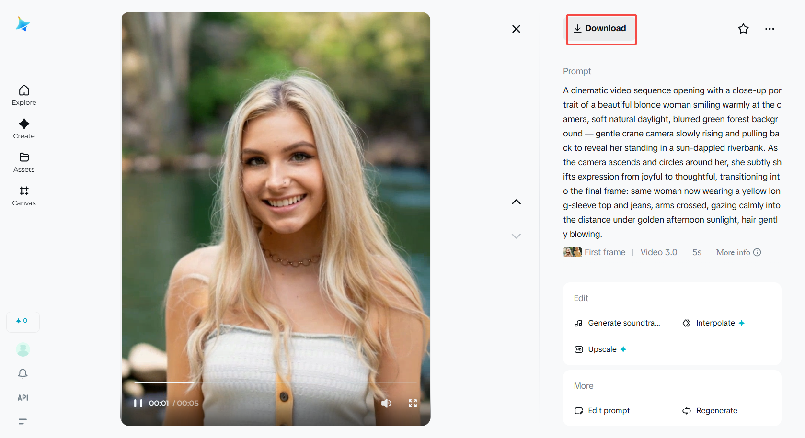Download the generated video

[601, 29]
